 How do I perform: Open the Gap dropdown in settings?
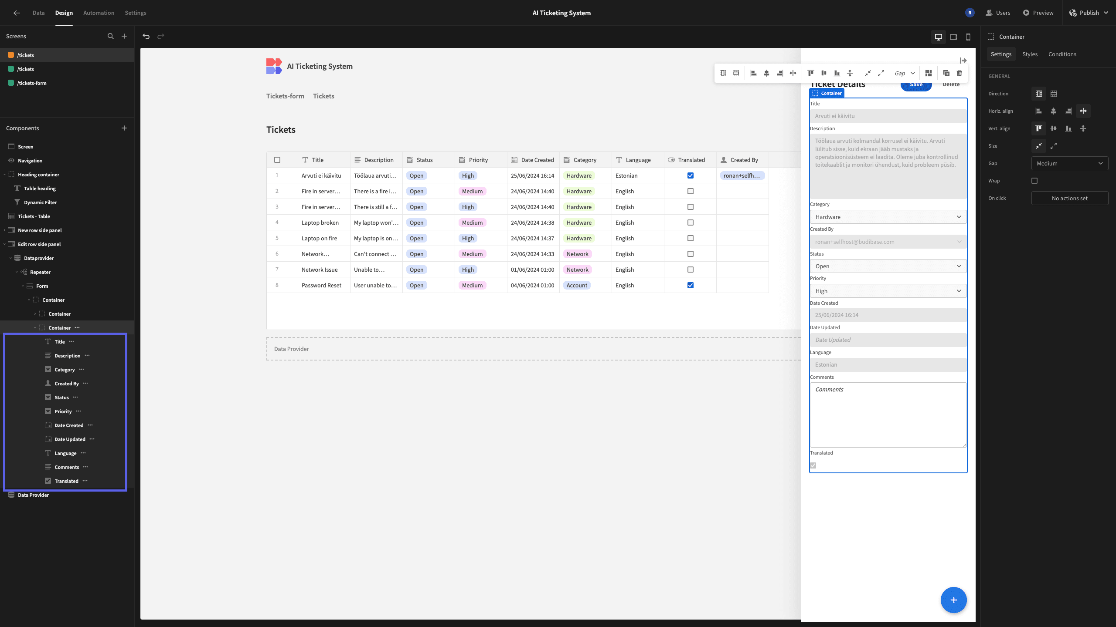tap(1070, 163)
